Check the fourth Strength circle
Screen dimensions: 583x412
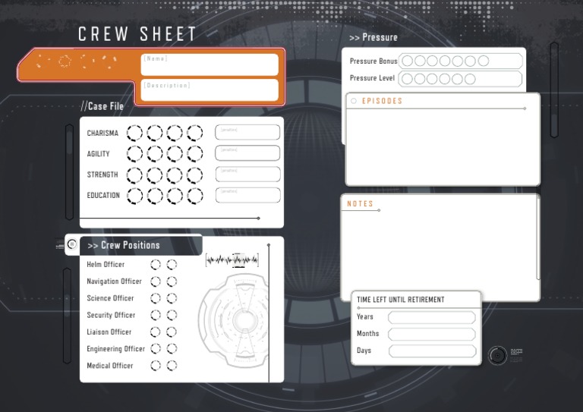click(195, 175)
